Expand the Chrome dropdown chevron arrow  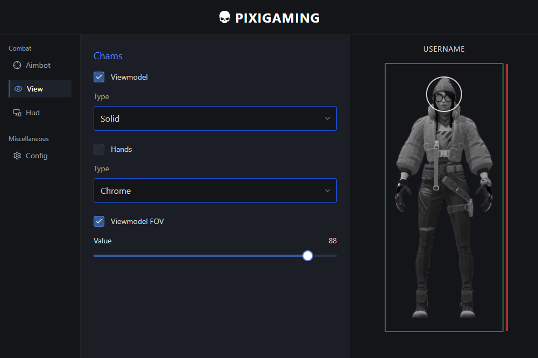[x=328, y=191]
